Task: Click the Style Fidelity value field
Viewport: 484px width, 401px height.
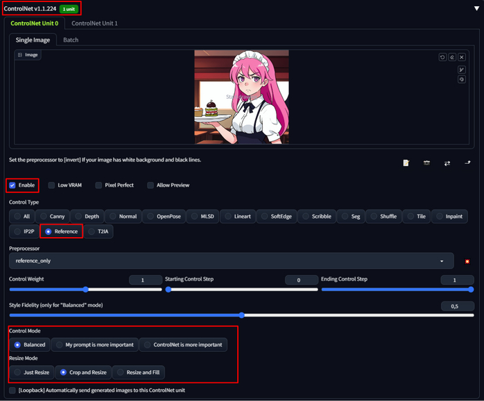Action: (x=458, y=306)
